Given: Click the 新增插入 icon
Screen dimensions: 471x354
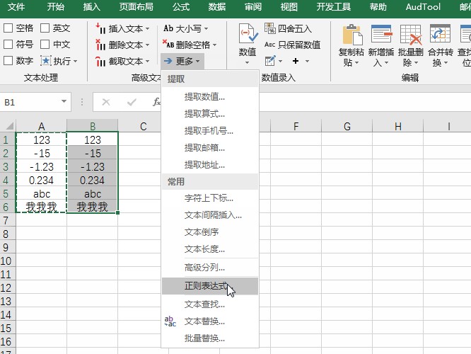Looking at the screenshot, I should click(381, 34).
